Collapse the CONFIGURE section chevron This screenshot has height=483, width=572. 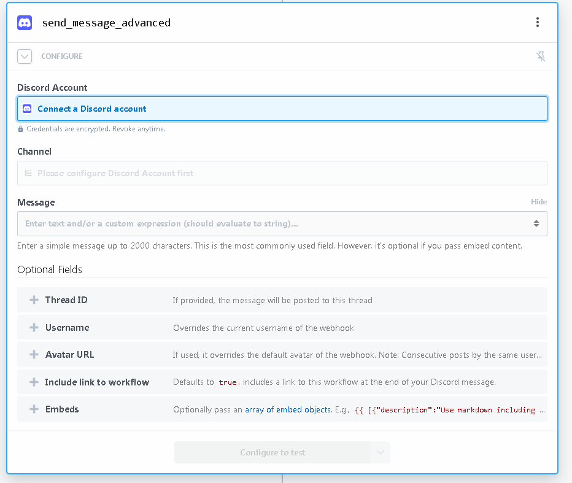click(x=25, y=56)
